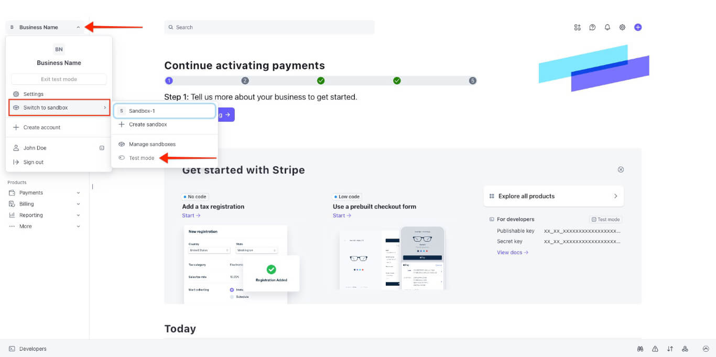This screenshot has width=716, height=357.
Task: Open the notifications bell
Action: click(x=607, y=27)
